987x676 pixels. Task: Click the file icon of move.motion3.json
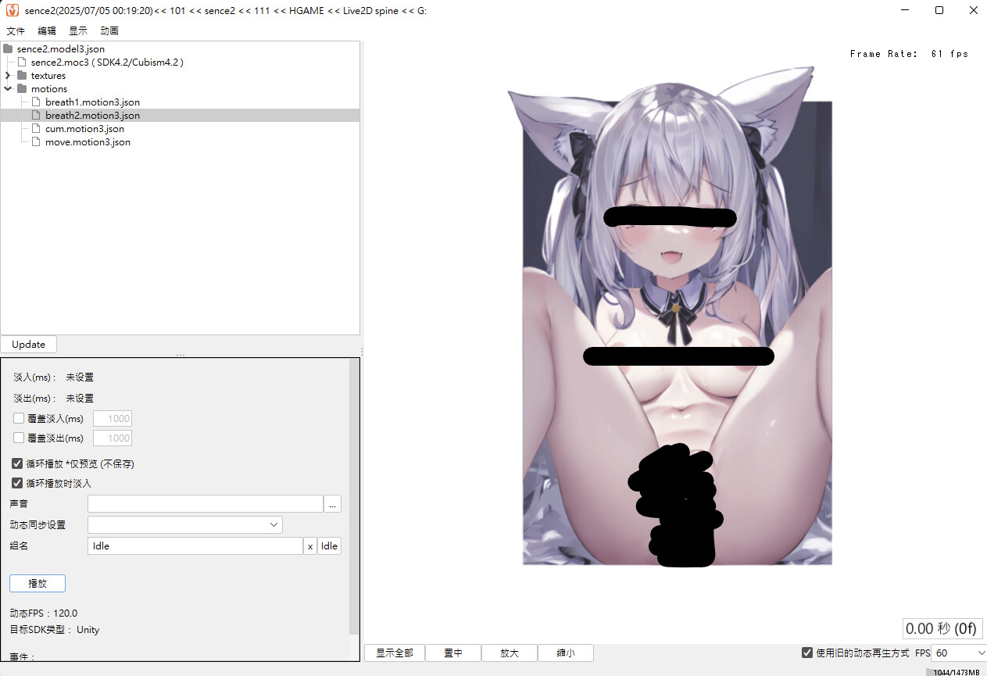tap(36, 141)
